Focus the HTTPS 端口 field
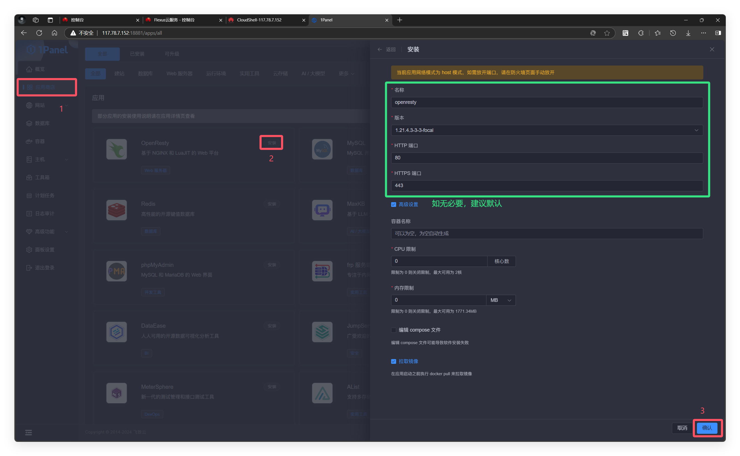The image size is (740, 456). click(x=547, y=186)
